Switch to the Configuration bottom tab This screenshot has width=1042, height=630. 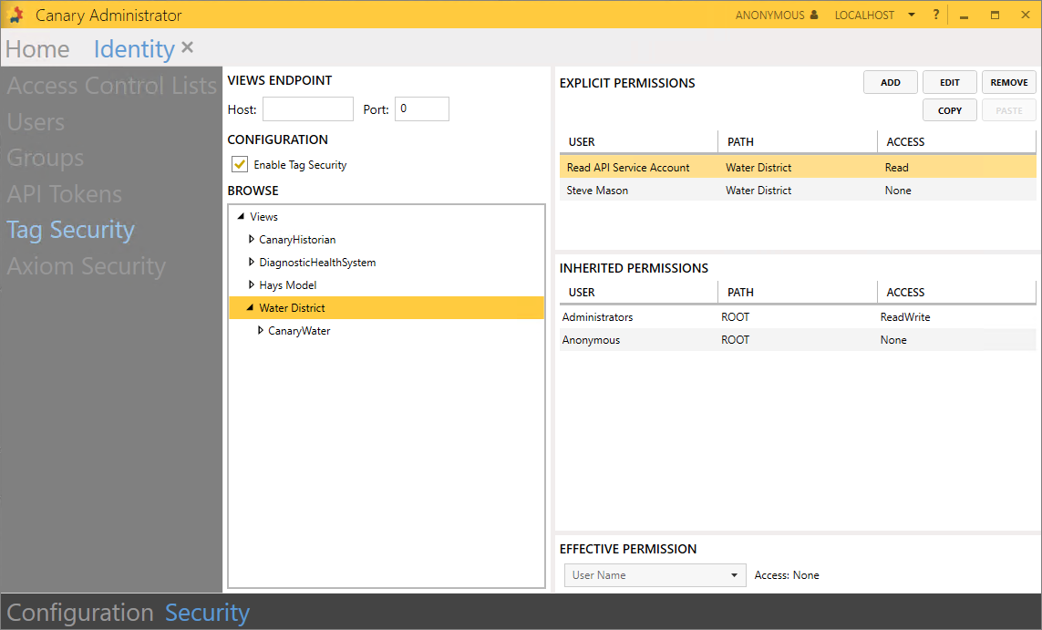[x=79, y=612]
